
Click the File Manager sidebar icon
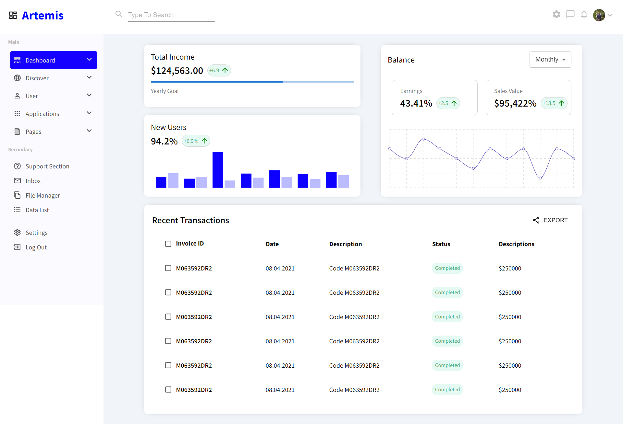pos(17,195)
